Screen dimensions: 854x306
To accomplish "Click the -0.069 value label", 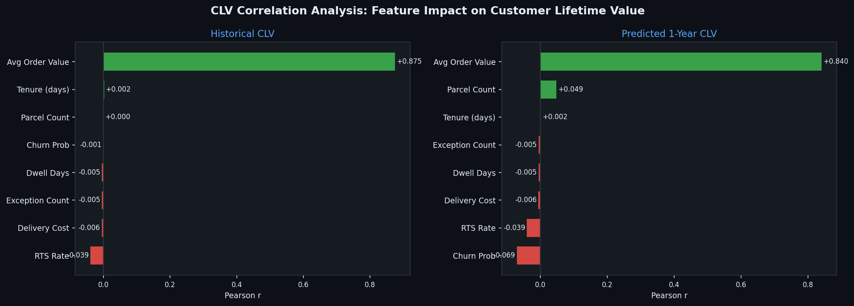I will [505, 255].
